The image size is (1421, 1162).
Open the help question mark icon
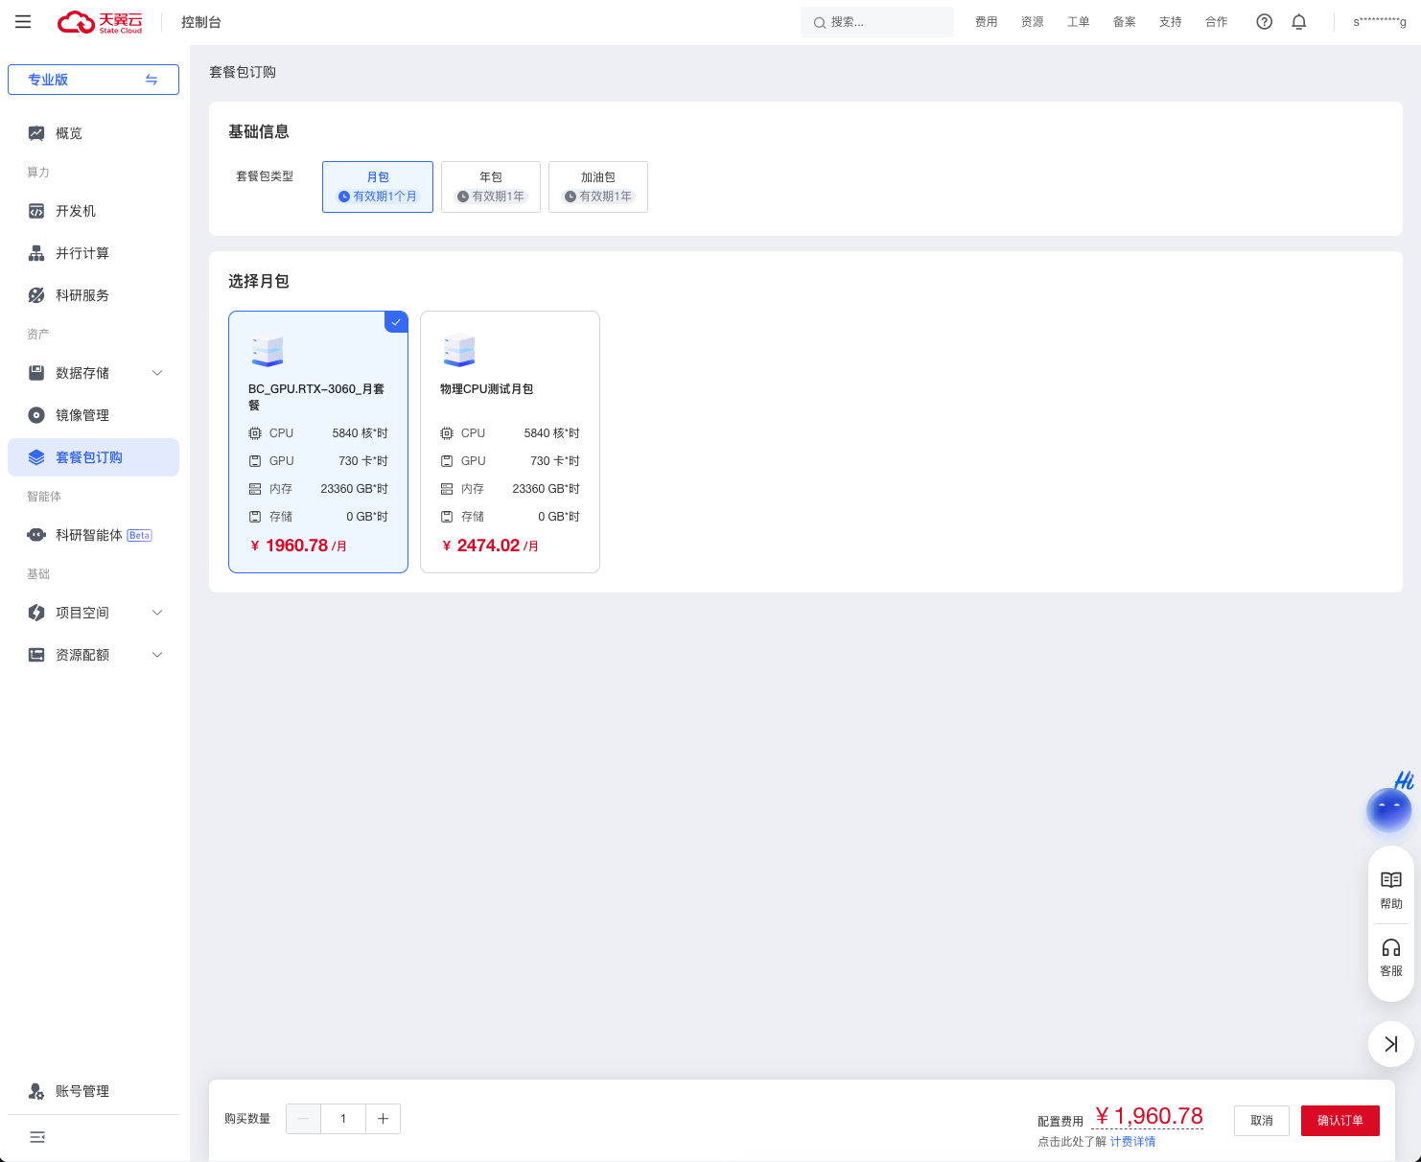(1265, 22)
